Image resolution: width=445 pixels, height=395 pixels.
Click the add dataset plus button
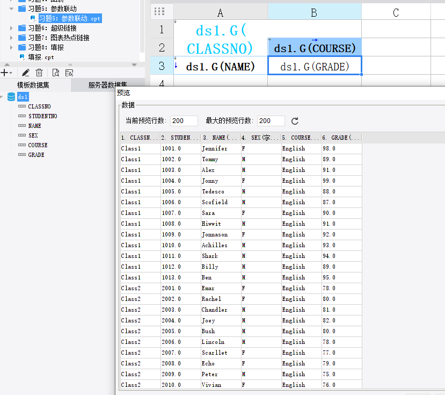click(4, 73)
